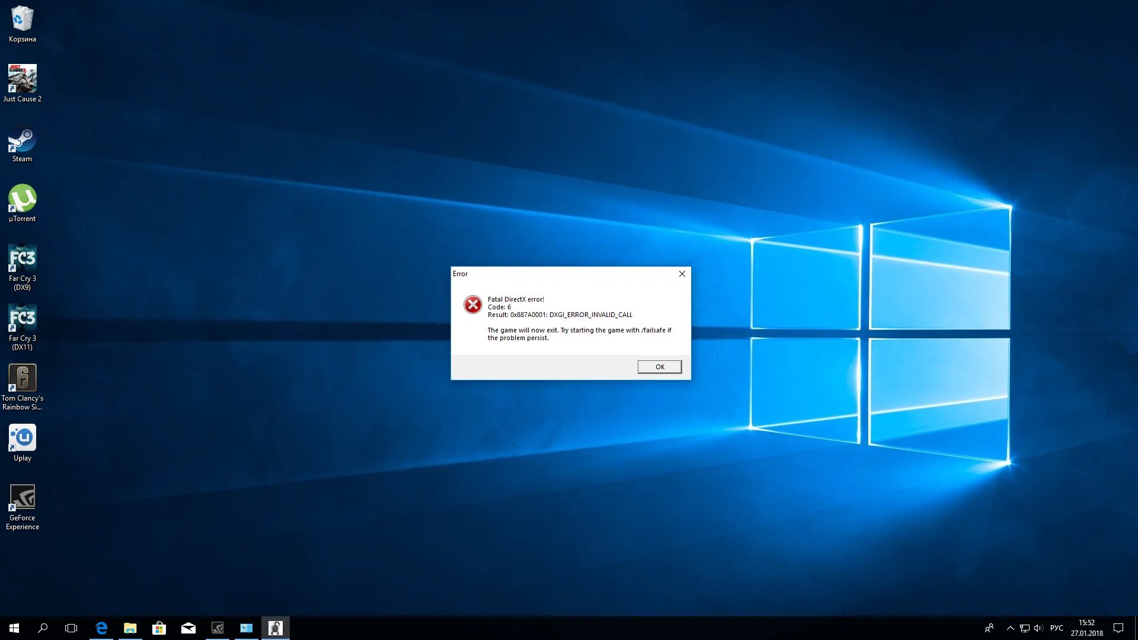1138x640 pixels.
Task: Open the Action Center notifications
Action: 1118,628
